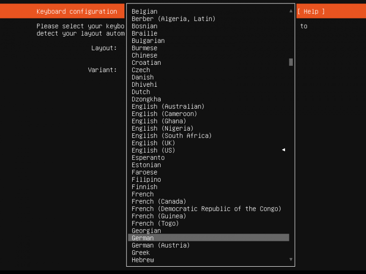
Task: Choose Belgian keyboard layout
Action: point(208,11)
